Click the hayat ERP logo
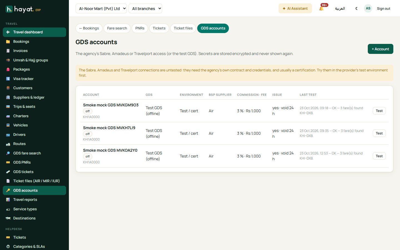The width and height of the screenshot is (400, 250). [23, 9]
